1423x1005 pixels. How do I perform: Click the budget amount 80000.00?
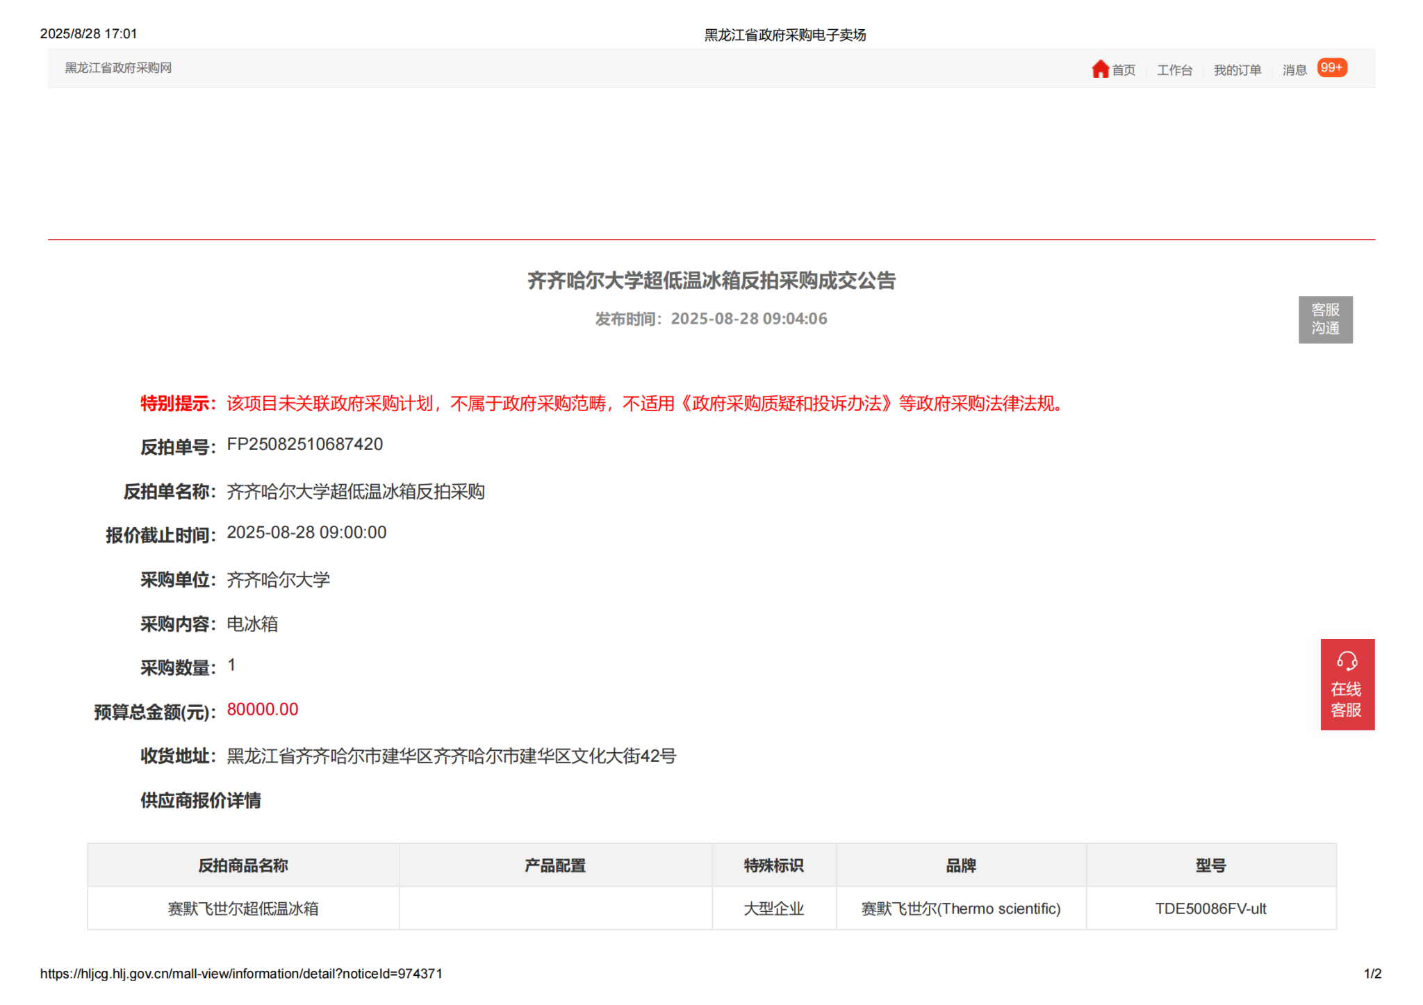click(x=262, y=709)
